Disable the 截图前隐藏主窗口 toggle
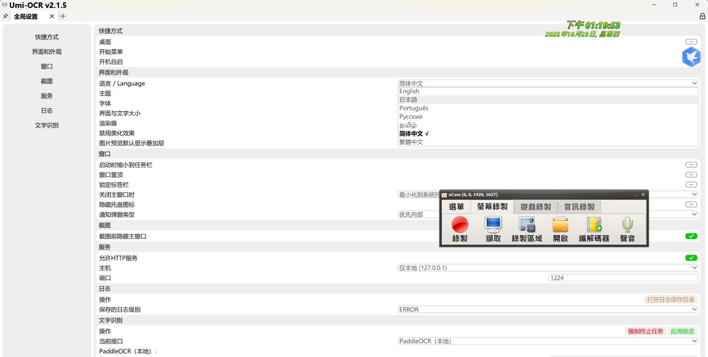Viewport: 708px width, 357px height. 691,236
